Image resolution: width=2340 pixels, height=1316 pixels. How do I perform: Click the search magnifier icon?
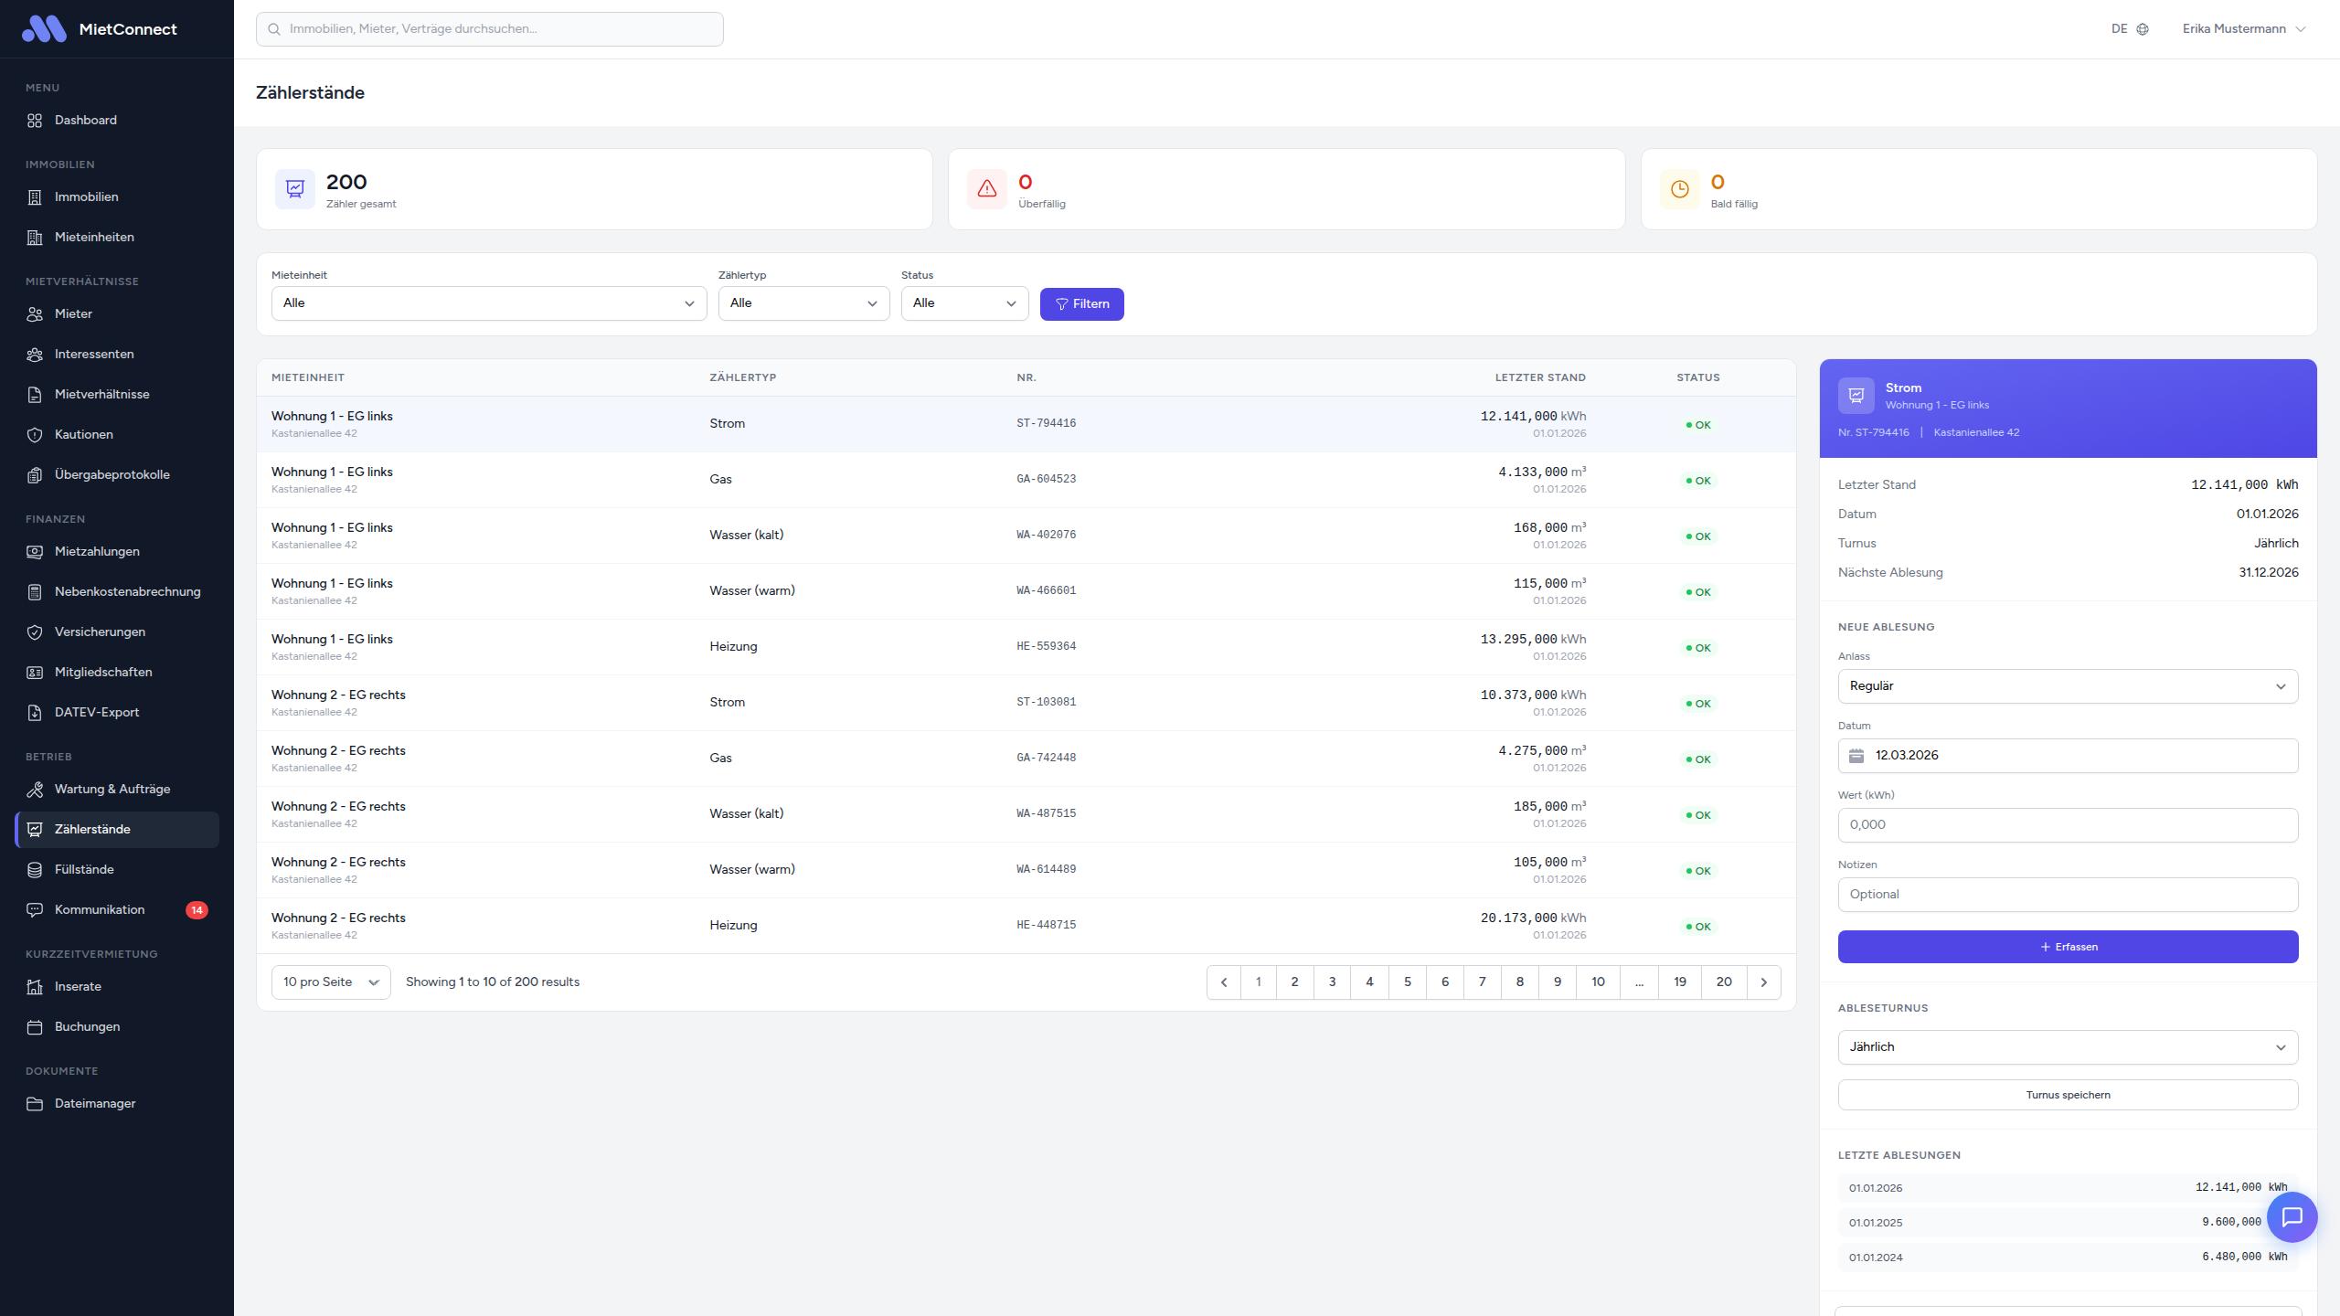[274, 29]
